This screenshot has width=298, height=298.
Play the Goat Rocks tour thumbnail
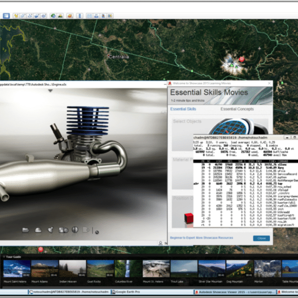pos(100,269)
